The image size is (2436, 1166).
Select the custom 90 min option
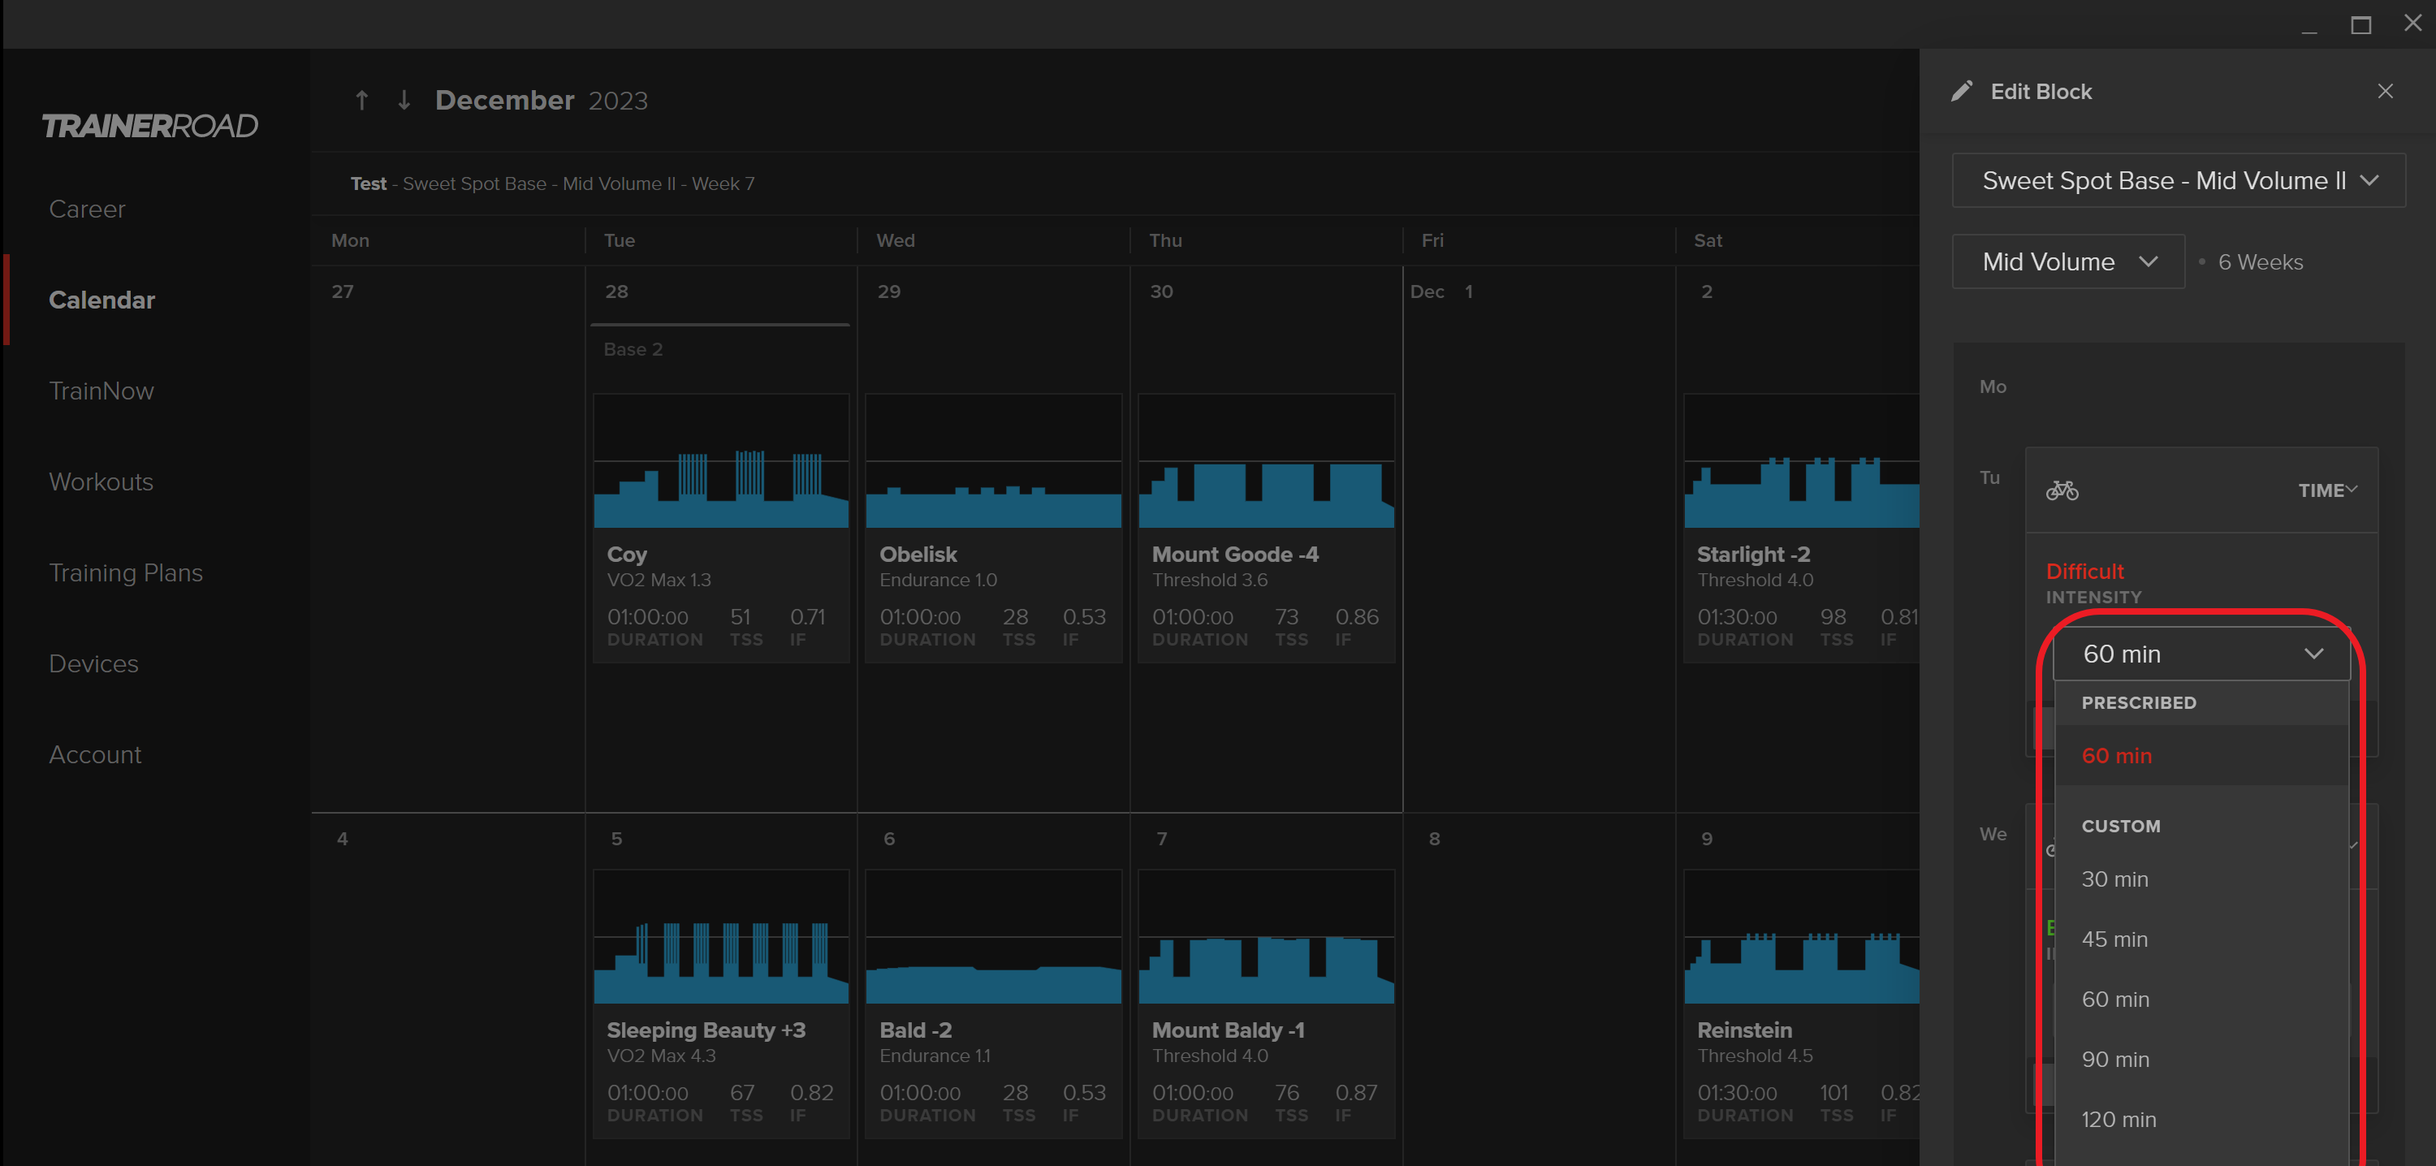tap(2201, 1059)
